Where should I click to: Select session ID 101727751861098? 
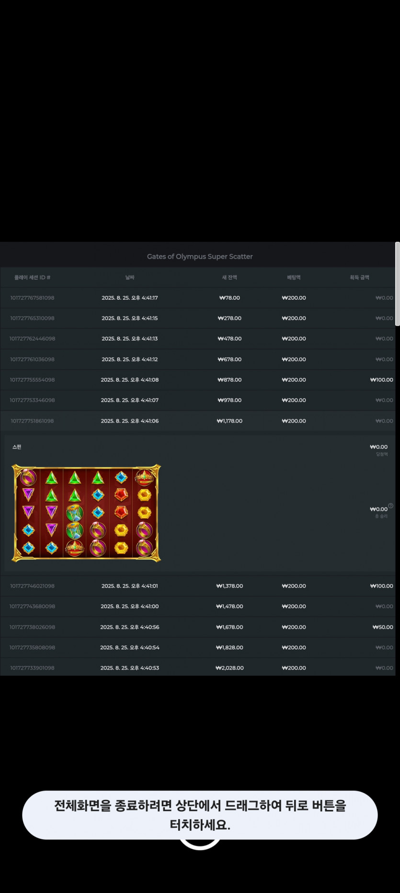pos(32,421)
